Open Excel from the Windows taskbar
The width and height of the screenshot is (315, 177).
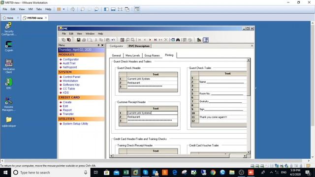point(126,173)
